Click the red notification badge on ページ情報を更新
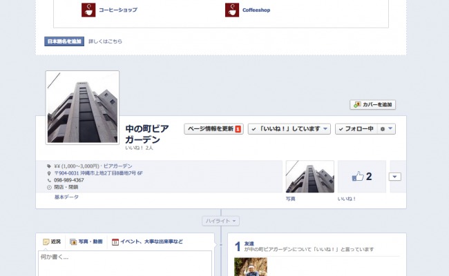The width and height of the screenshot is (449, 276). pyautogui.click(x=238, y=129)
